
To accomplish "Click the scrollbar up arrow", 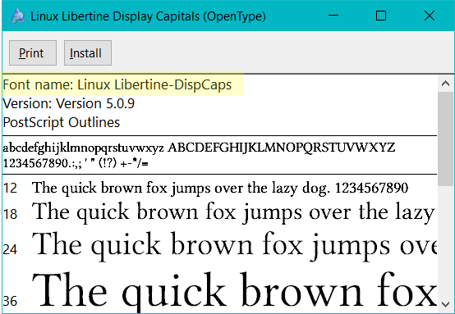I will pos(445,84).
